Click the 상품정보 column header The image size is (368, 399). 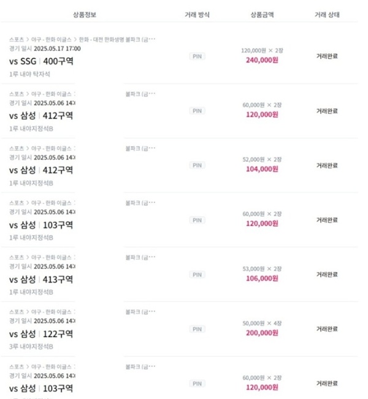coord(85,15)
